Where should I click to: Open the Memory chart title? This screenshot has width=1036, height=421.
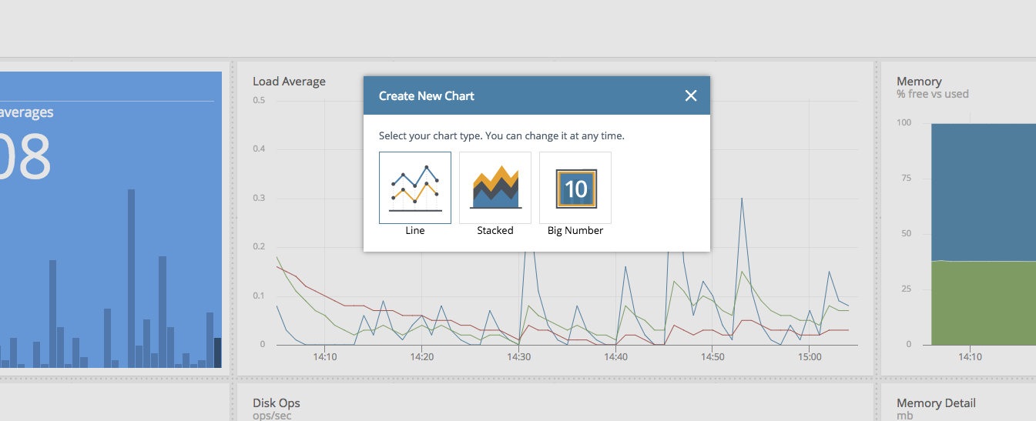[919, 82]
